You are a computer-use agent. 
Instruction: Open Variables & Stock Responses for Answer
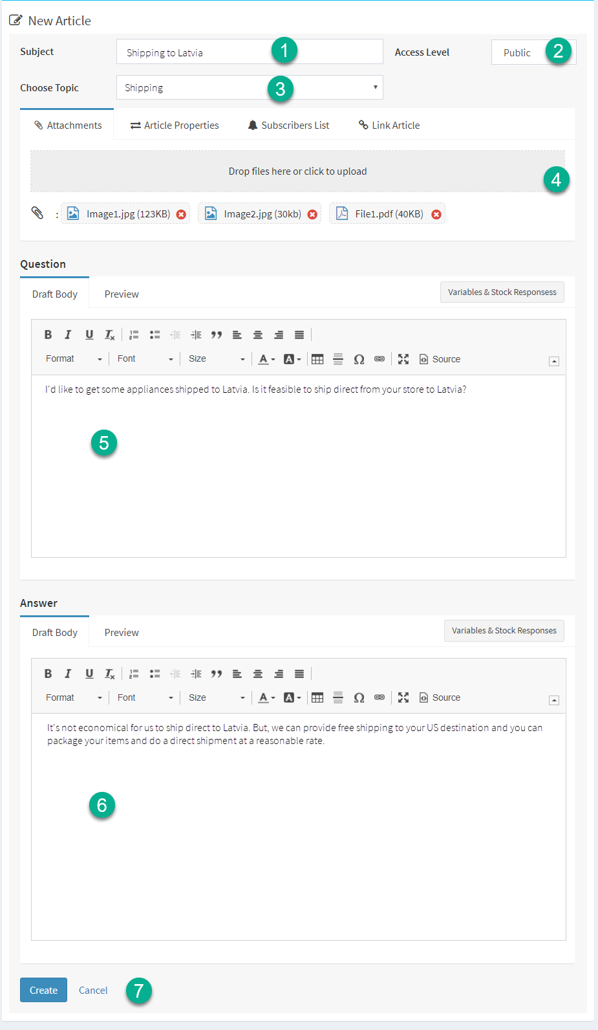tap(504, 630)
